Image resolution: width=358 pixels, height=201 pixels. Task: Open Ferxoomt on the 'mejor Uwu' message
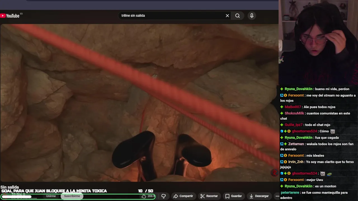(296, 180)
